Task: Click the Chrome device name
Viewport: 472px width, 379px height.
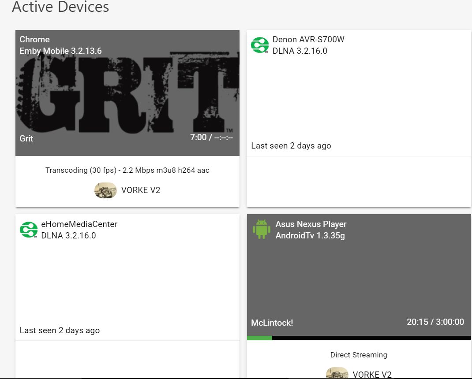Action: (x=34, y=39)
